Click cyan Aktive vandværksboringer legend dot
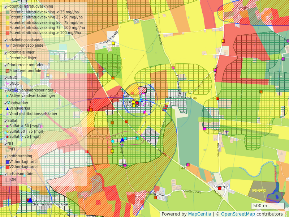The image size is (289, 217). coord(7,96)
